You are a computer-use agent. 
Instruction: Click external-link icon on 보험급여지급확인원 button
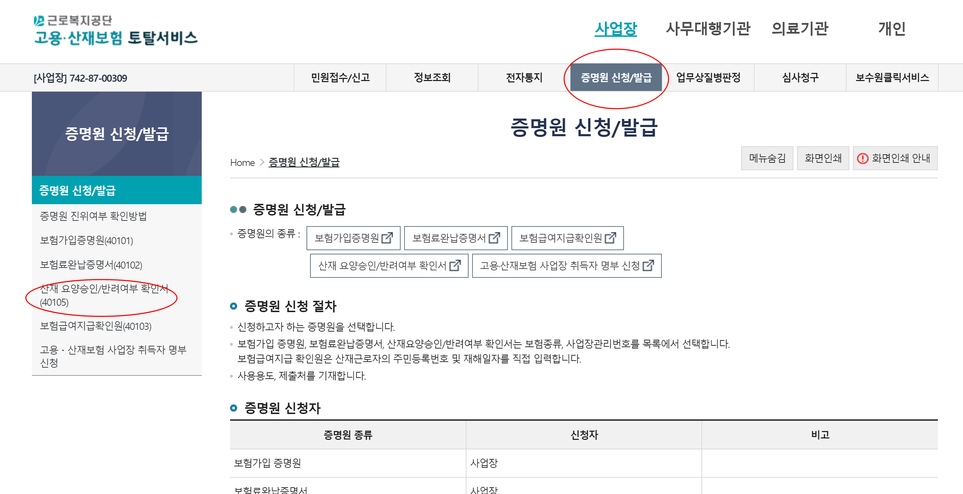tap(610, 238)
